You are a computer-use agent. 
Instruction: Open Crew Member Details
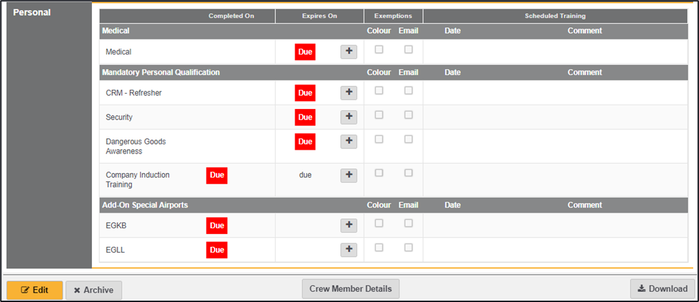pyautogui.click(x=350, y=289)
